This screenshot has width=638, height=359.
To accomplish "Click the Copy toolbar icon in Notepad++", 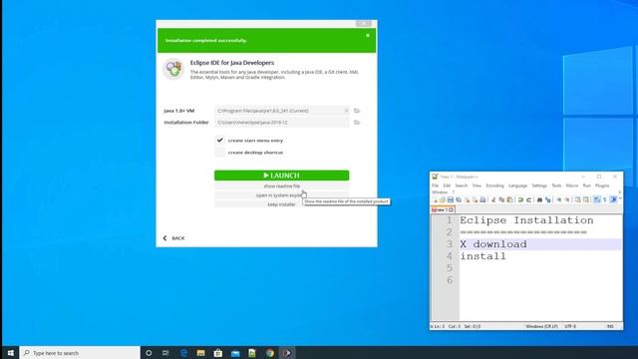I will point(501,199).
